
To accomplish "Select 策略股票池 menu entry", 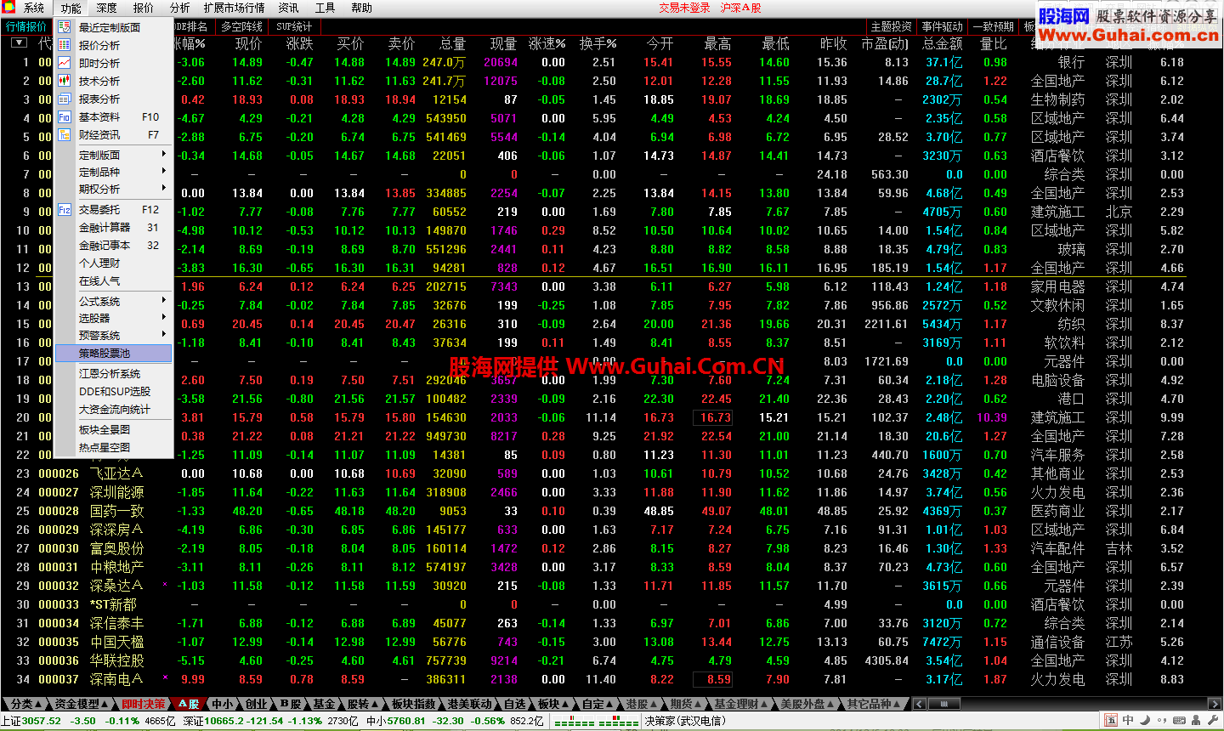I will pos(114,353).
